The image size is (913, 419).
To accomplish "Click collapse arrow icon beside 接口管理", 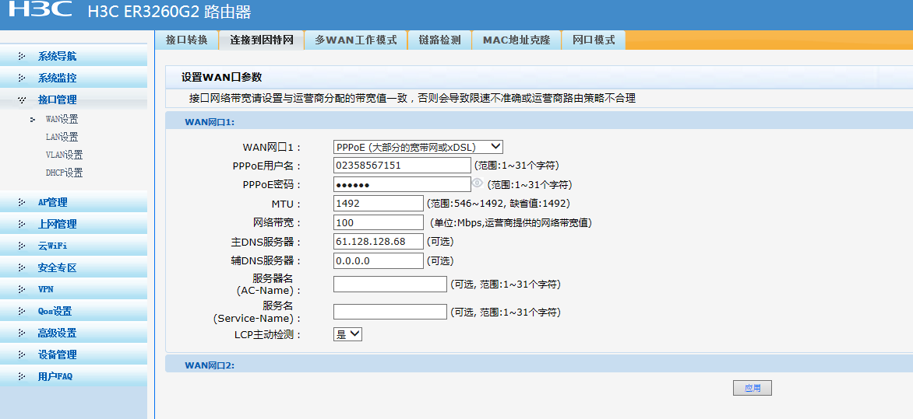I will click(22, 100).
